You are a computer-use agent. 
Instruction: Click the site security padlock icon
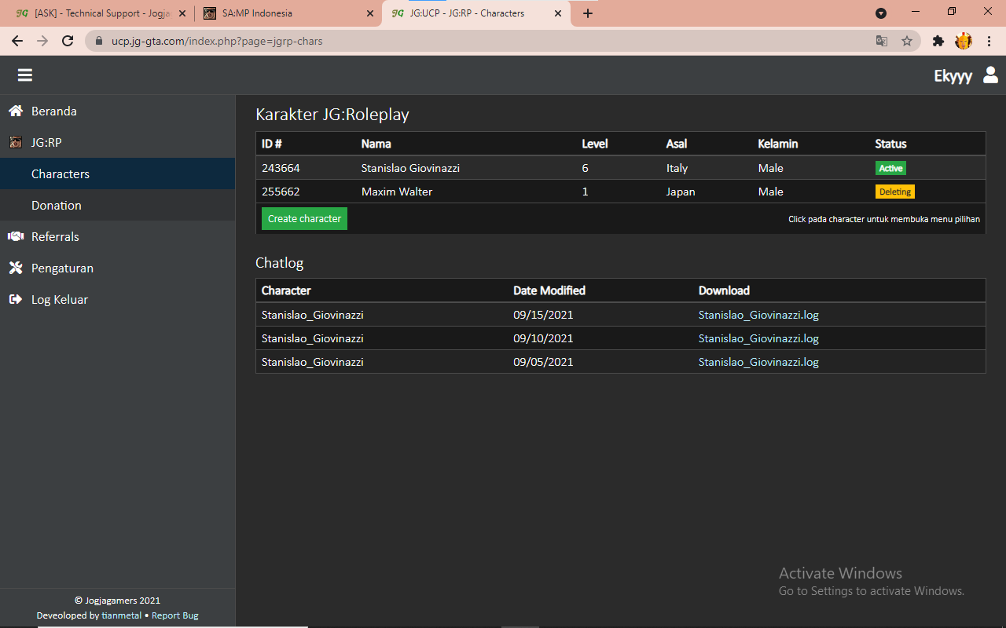(x=99, y=41)
